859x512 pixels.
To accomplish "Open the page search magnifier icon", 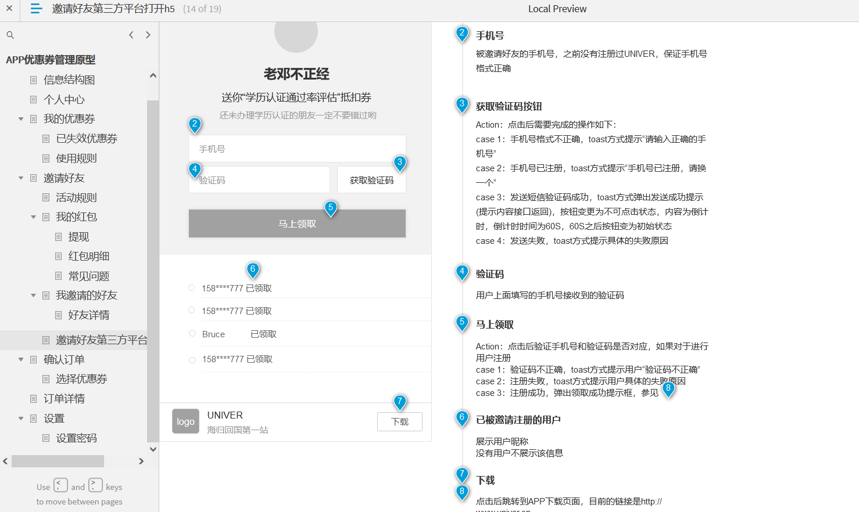I will click(x=10, y=35).
